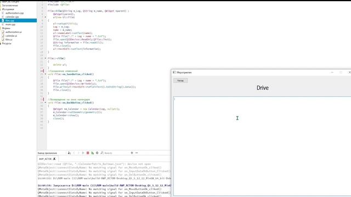
Task: Click the Назад button in Мероприятие window
Action: point(180,80)
